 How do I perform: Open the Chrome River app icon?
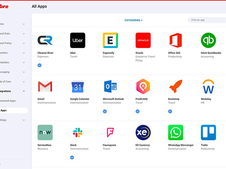pyautogui.click(x=45, y=40)
